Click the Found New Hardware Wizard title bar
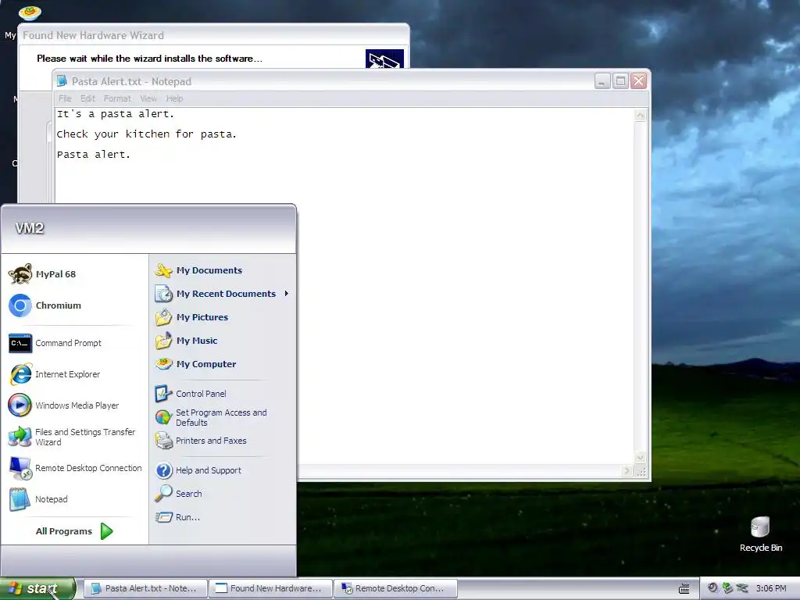This screenshot has height=600, width=800. pos(213,35)
